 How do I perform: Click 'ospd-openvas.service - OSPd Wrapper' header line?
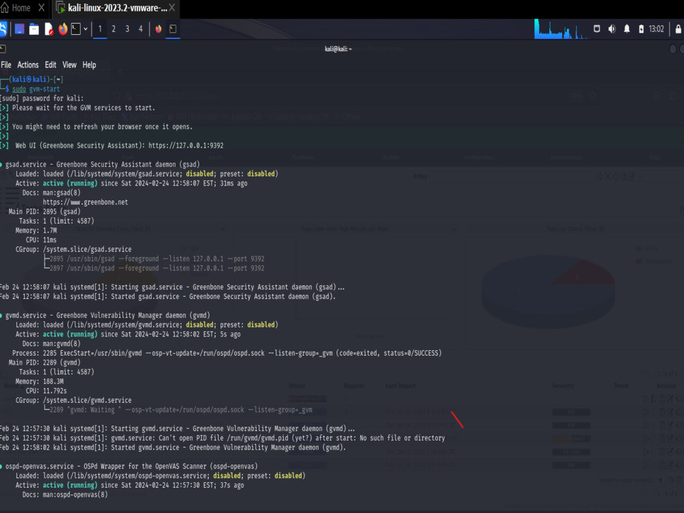131,466
